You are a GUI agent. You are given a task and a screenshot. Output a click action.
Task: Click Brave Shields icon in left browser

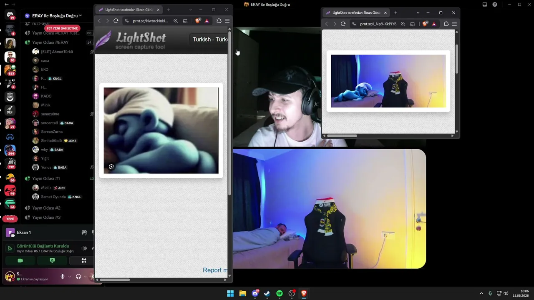click(198, 21)
